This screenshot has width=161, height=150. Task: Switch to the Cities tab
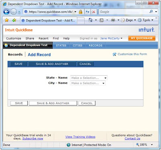(77, 45)
